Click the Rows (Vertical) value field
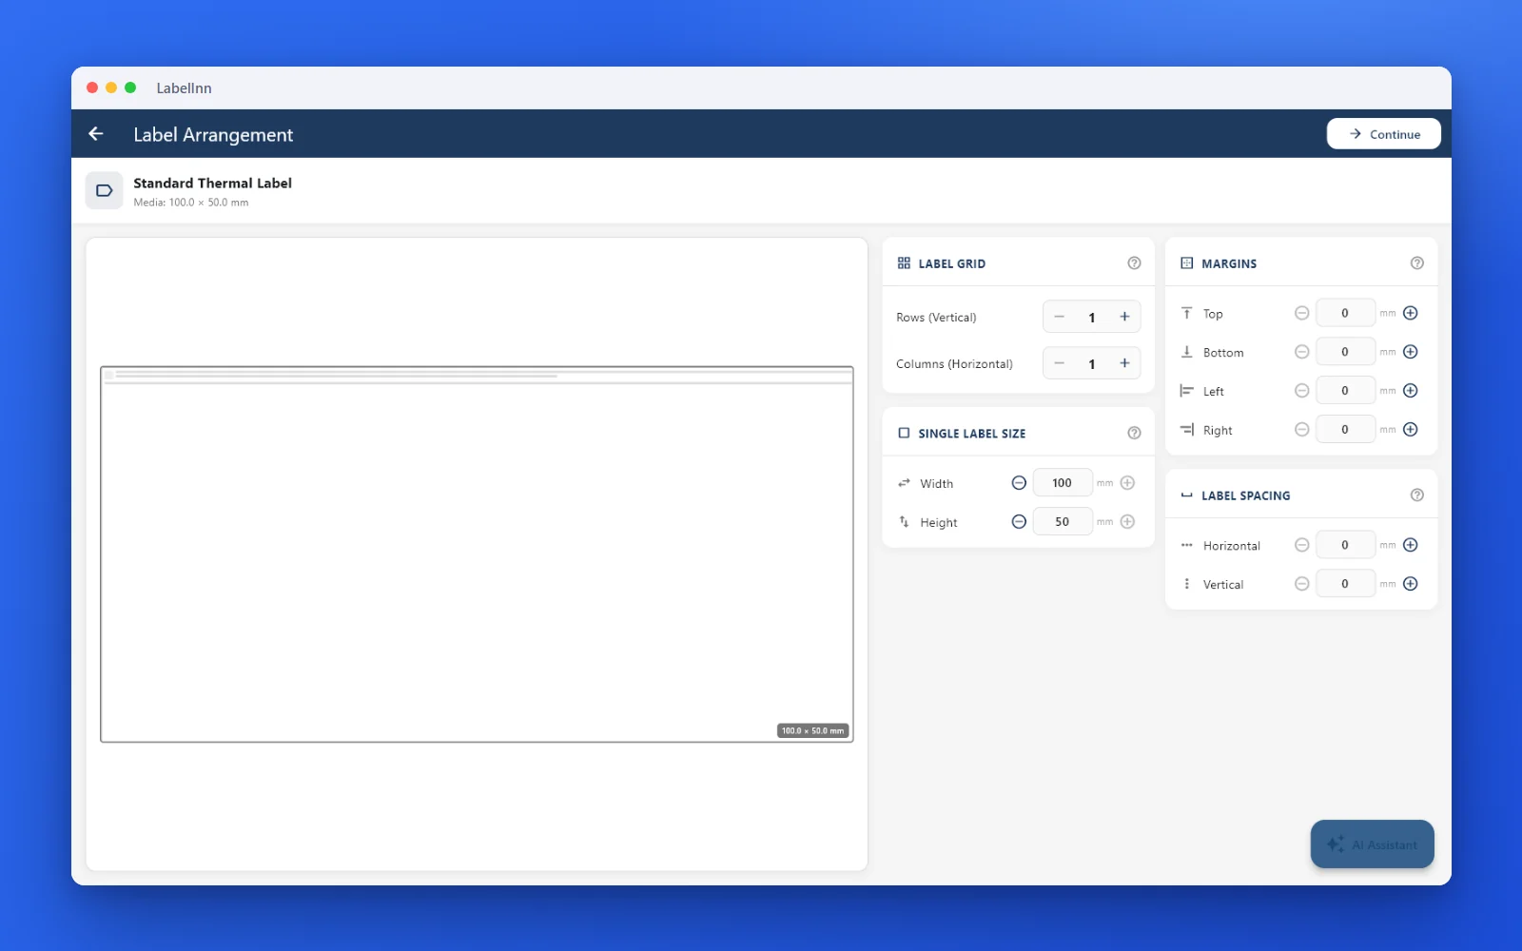Viewport: 1522px width, 951px height. pos(1092,317)
